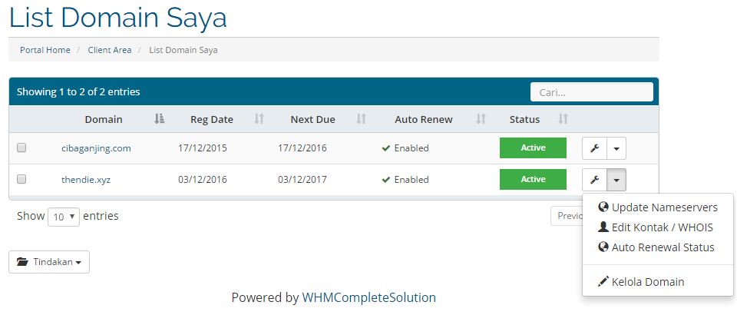Click the Cari search field
Image resolution: width=737 pixels, height=315 pixels.
coord(591,92)
